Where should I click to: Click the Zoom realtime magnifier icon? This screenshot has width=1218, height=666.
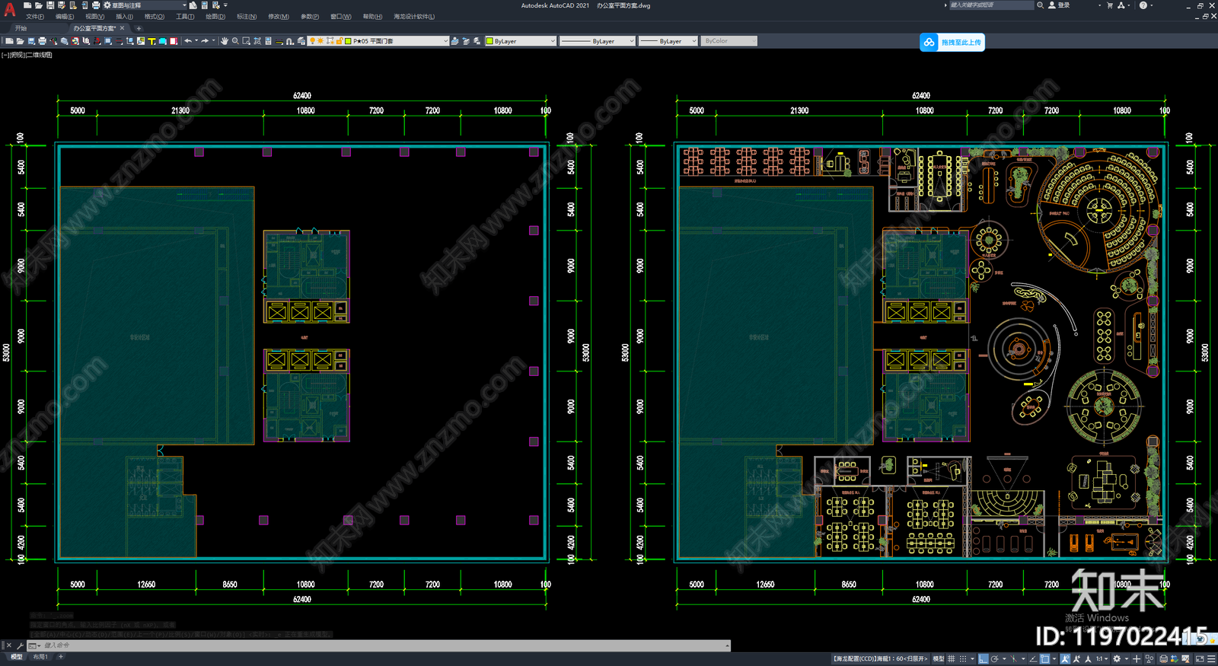235,41
